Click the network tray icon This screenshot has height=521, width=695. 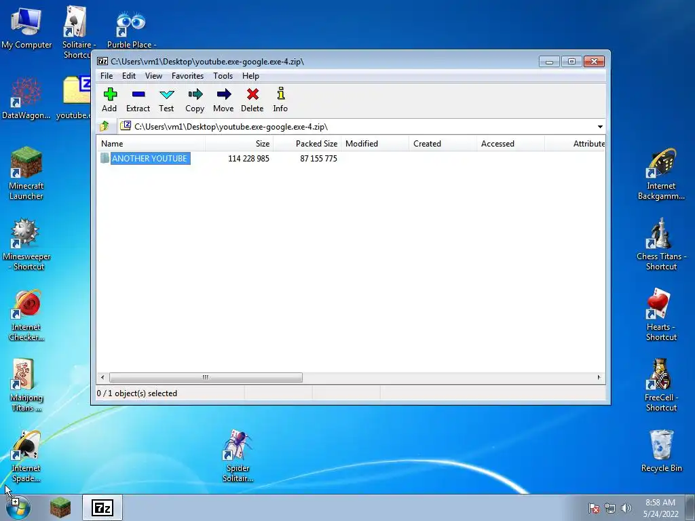coord(610,508)
